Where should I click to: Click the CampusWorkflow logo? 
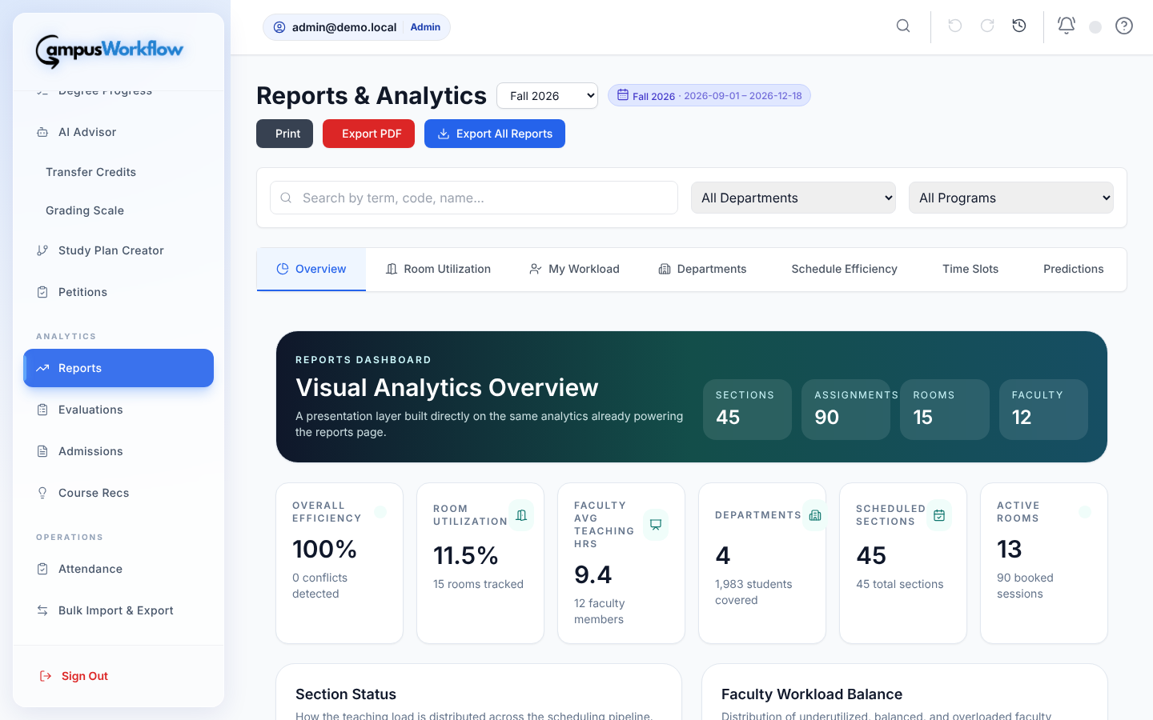110,51
